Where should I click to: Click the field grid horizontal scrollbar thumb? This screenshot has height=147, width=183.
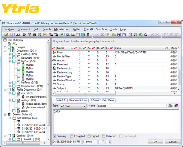coord(86,93)
